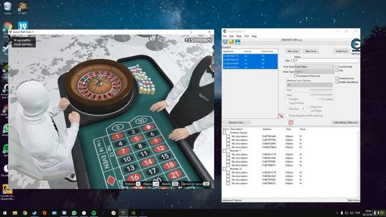Click the microphone icon in system tray
This screenshot has height=217, width=386.
[342, 213]
